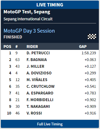Click V. Rossi rider name

coord(34,113)
